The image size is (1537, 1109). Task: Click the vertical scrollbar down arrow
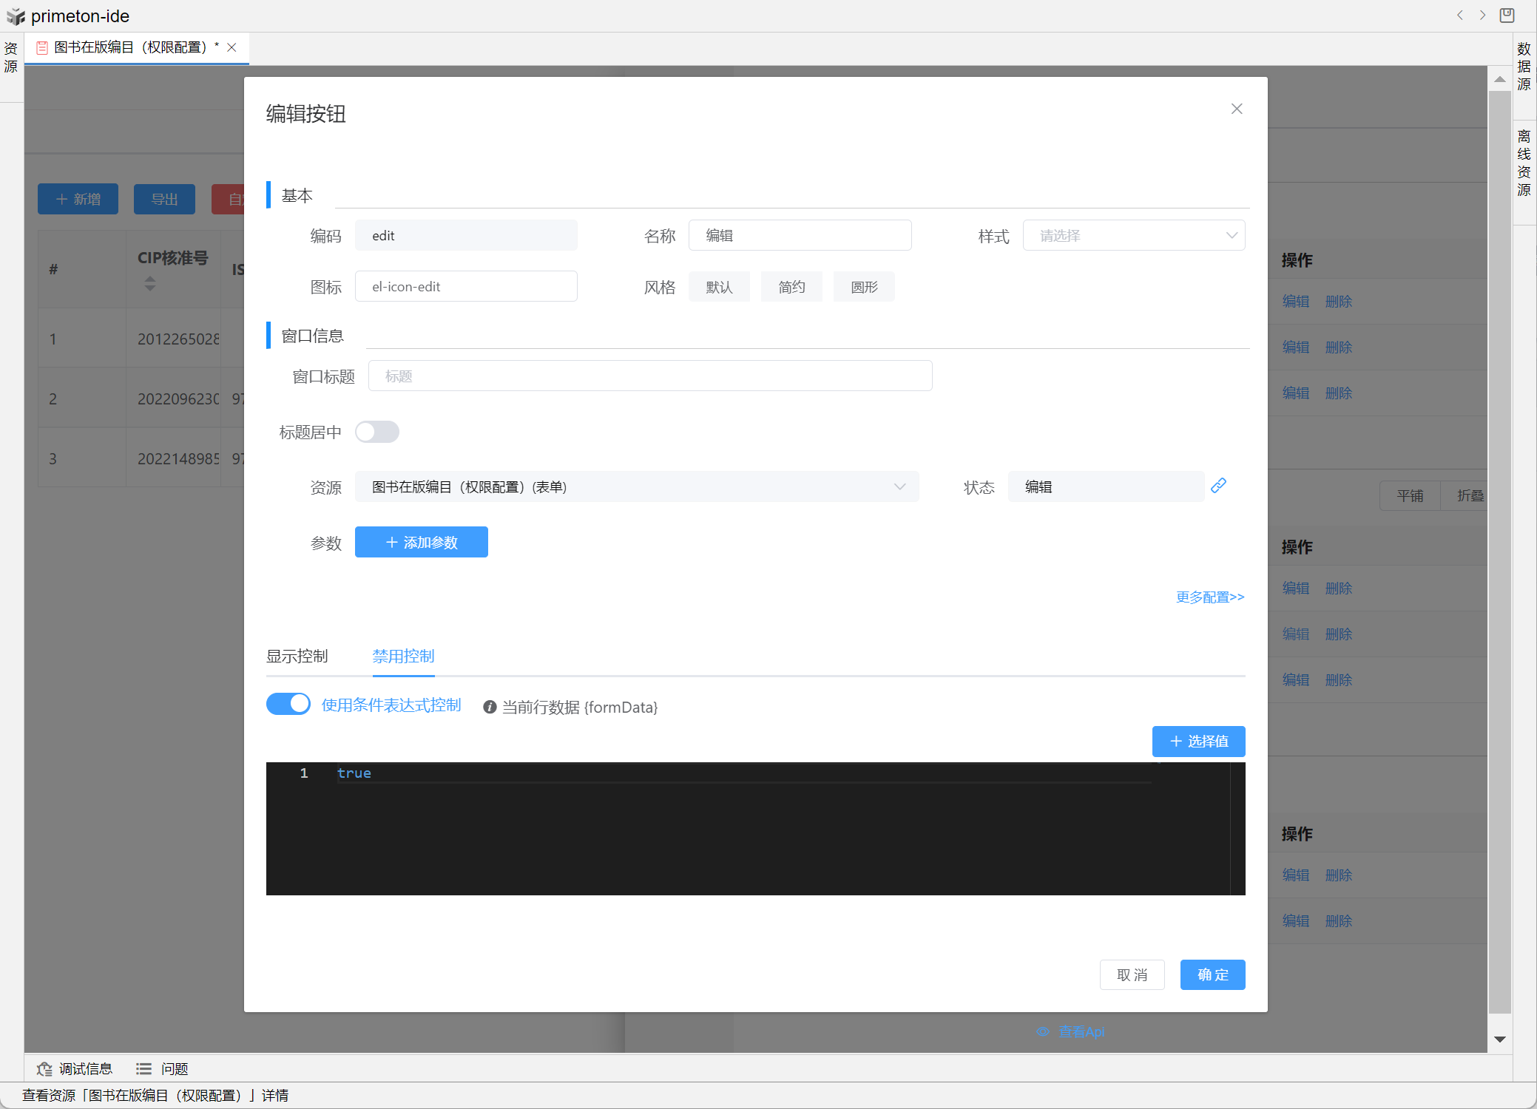click(x=1499, y=1040)
